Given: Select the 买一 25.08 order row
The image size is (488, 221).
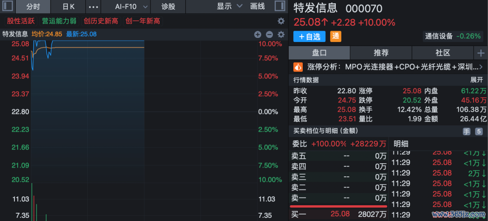Looking at the screenshot, I should [x=338, y=214].
